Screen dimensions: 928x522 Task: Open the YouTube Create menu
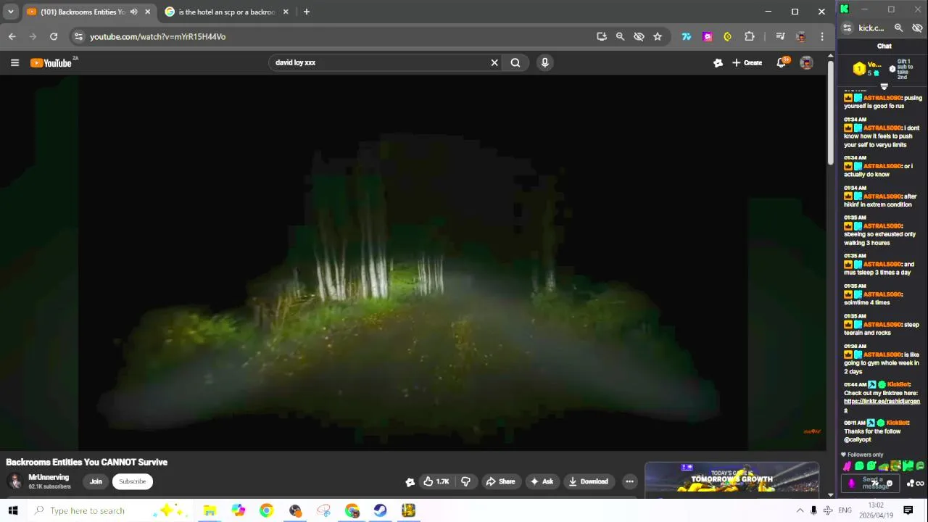tap(747, 63)
